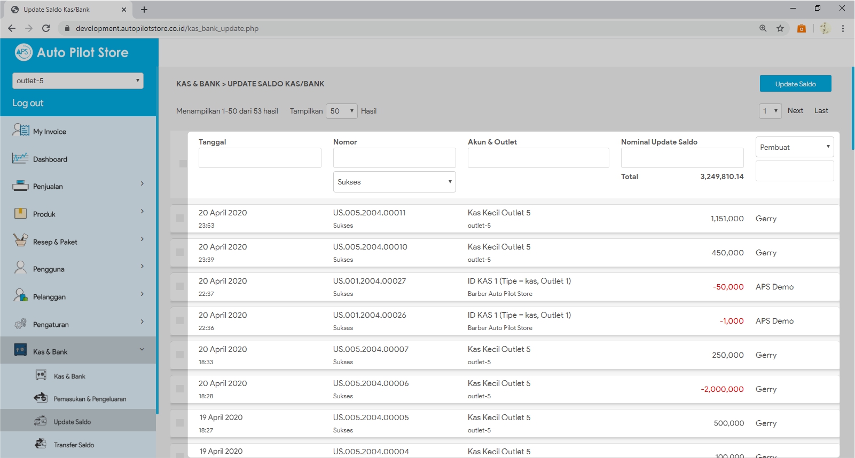Click the My Invoice sidebar icon
This screenshot has height=458, width=855.
(x=20, y=130)
